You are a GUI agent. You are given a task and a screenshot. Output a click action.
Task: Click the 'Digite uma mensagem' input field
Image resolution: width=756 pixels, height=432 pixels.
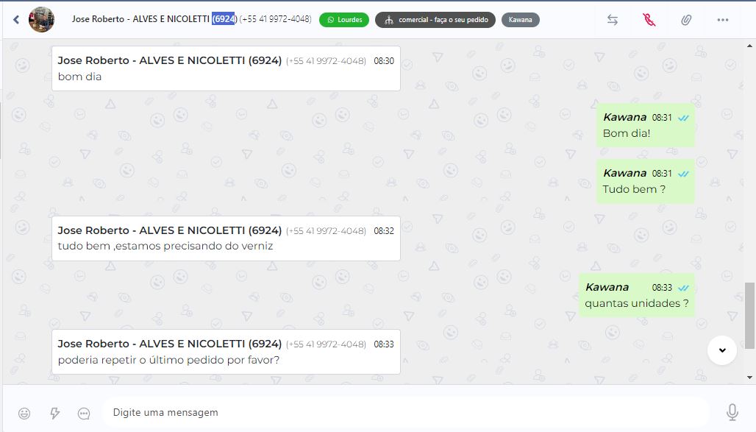pos(405,412)
